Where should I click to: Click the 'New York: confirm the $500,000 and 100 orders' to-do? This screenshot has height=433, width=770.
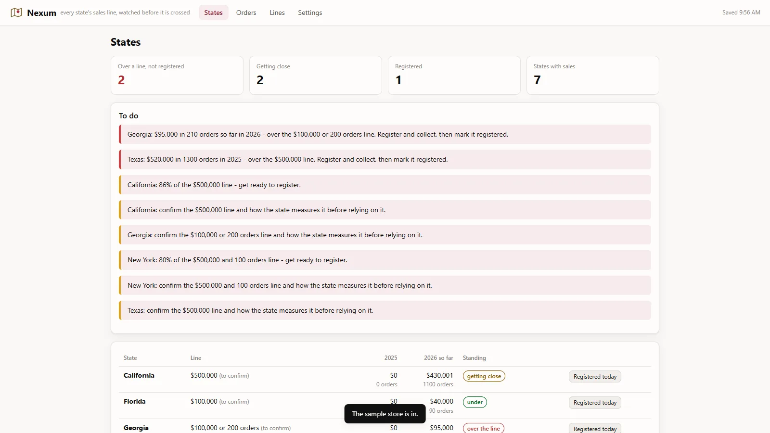pyautogui.click(x=385, y=285)
